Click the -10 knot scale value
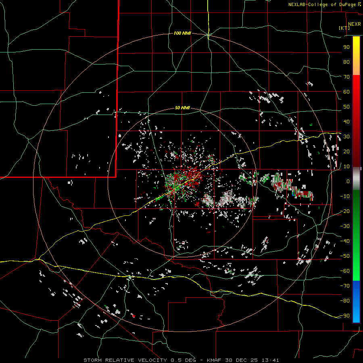This screenshot has height=363, width=363. pos(345,196)
